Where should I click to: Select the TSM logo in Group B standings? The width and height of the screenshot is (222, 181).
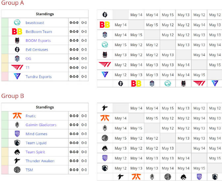[x=17, y=170]
